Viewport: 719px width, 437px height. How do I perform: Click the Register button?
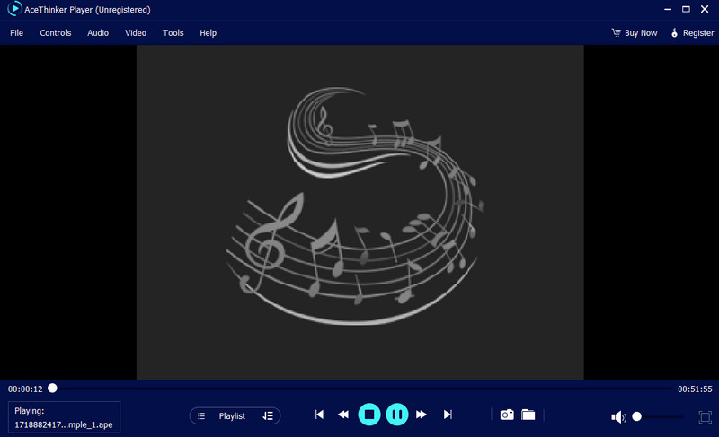pyautogui.click(x=692, y=33)
